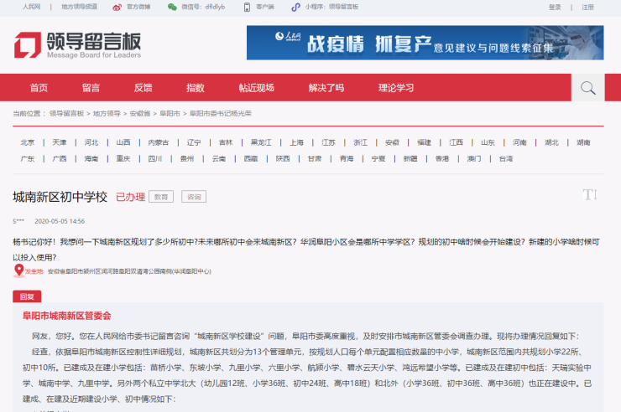Select the 河南 province link

pos(519,142)
